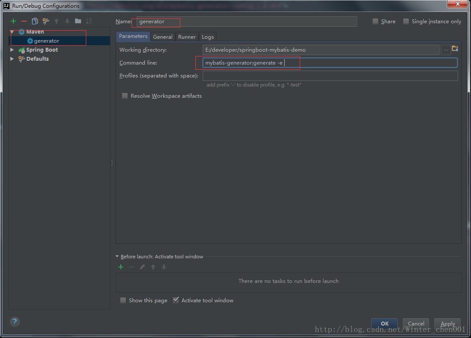Screen dimensions: 471x338
Task: Browse working directory with ellipsis button
Action: point(446,50)
